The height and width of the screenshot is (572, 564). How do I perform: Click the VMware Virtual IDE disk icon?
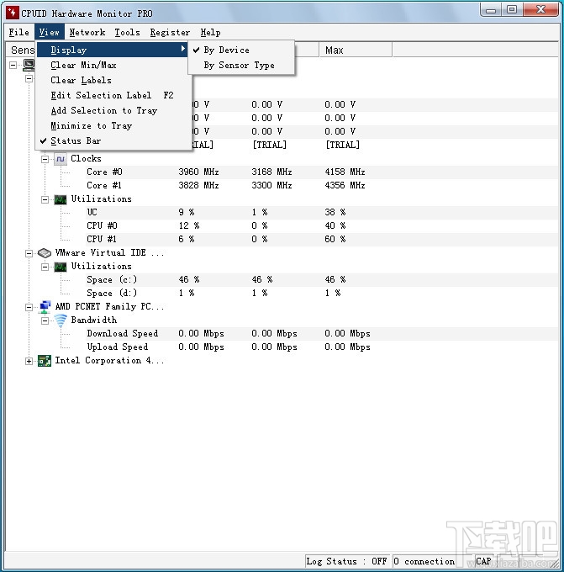[x=44, y=253]
